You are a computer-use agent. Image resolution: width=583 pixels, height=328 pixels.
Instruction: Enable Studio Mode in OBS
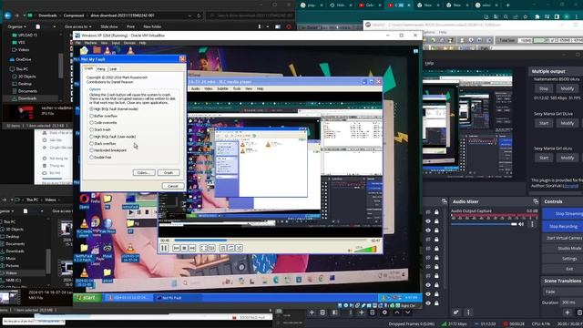[x=564, y=248]
